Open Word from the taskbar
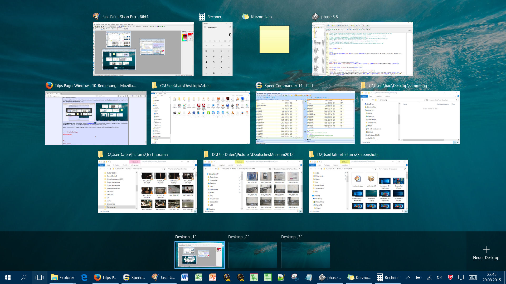The image size is (506, 284). pos(184,277)
